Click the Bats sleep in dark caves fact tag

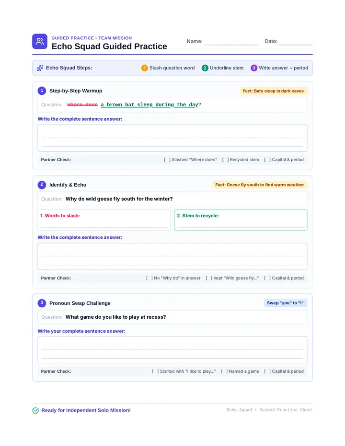click(273, 91)
